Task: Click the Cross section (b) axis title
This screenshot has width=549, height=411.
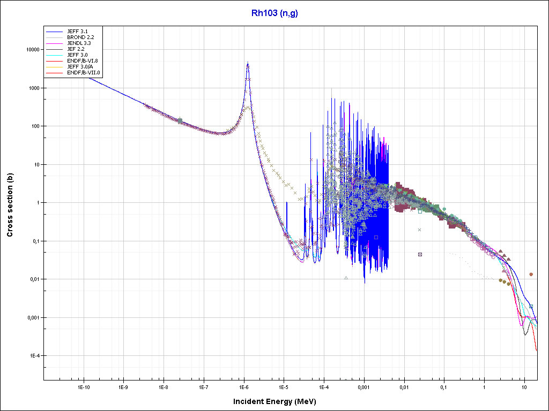Action: (x=10, y=205)
